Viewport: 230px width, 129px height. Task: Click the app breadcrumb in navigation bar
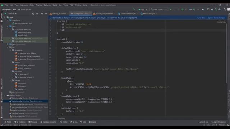click(x=14, y=9)
